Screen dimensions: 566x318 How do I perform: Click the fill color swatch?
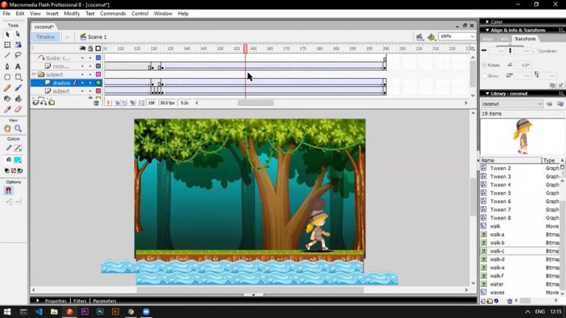[18, 160]
